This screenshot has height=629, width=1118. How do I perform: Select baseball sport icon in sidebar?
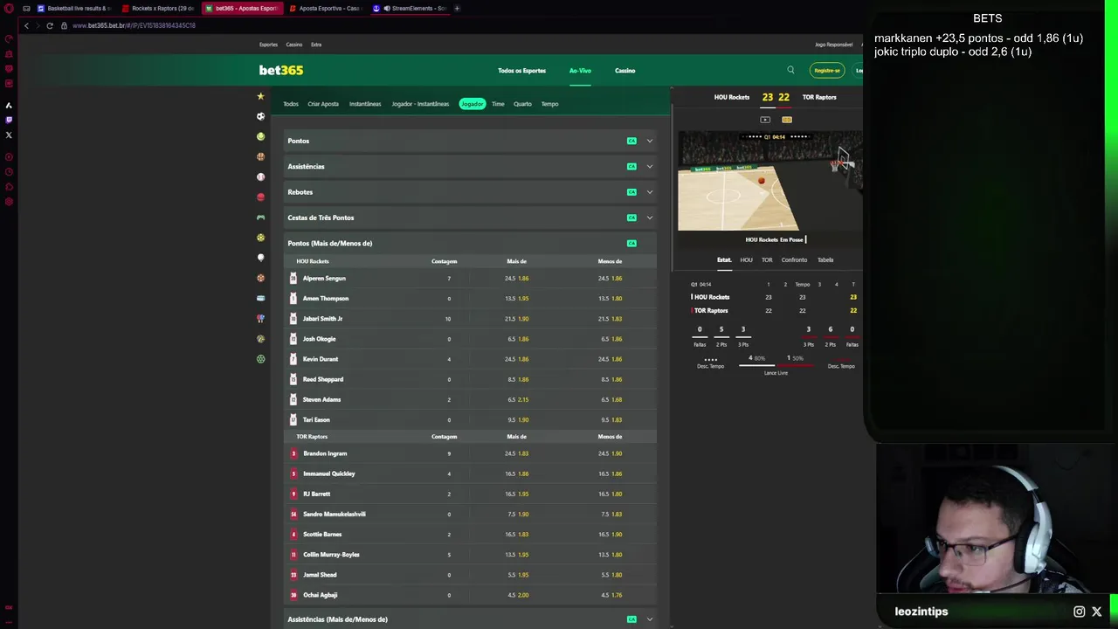point(260,176)
